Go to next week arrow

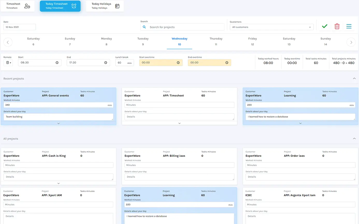pyautogui.click(x=351, y=42)
